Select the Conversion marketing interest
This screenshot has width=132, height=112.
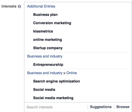tap(52, 23)
